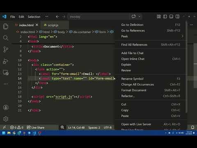Click line number 14 in the gutter
This screenshot has height=148, width=197.
pyautogui.click(x=20, y=79)
